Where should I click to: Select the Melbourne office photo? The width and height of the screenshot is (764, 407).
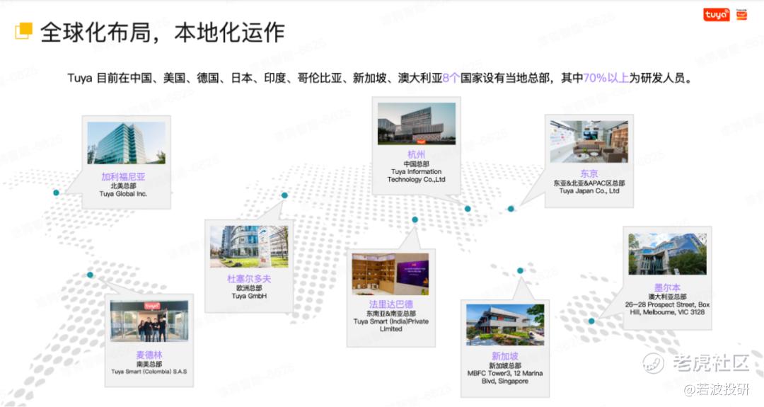point(667,254)
